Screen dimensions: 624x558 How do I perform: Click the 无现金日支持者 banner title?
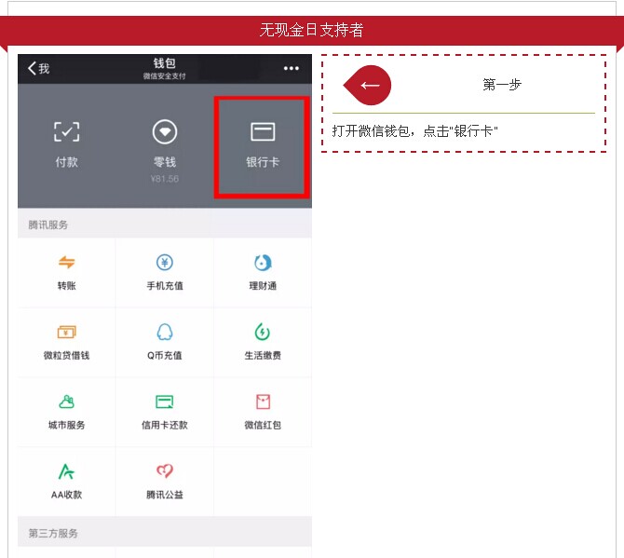311,30
